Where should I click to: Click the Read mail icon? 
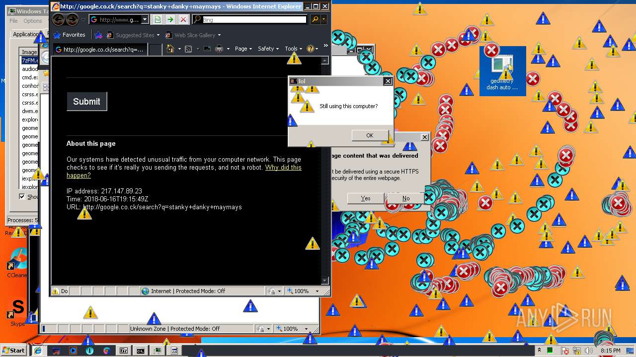(207, 49)
